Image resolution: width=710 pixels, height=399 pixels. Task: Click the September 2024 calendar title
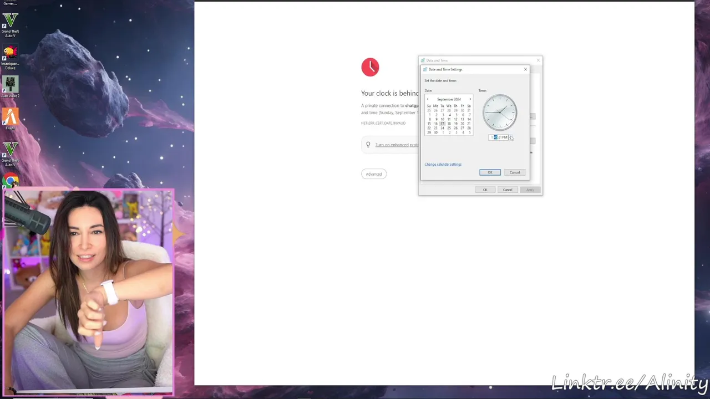point(449,99)
